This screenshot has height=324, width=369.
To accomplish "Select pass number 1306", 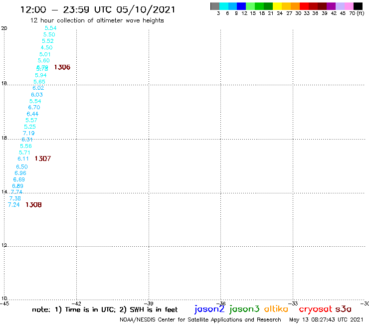I will [62, 67].
